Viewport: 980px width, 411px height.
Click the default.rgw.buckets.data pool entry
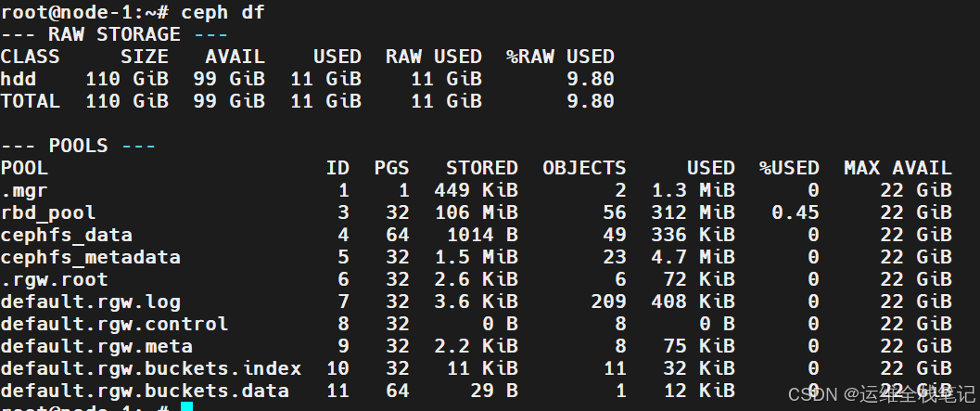click(145, 392)
